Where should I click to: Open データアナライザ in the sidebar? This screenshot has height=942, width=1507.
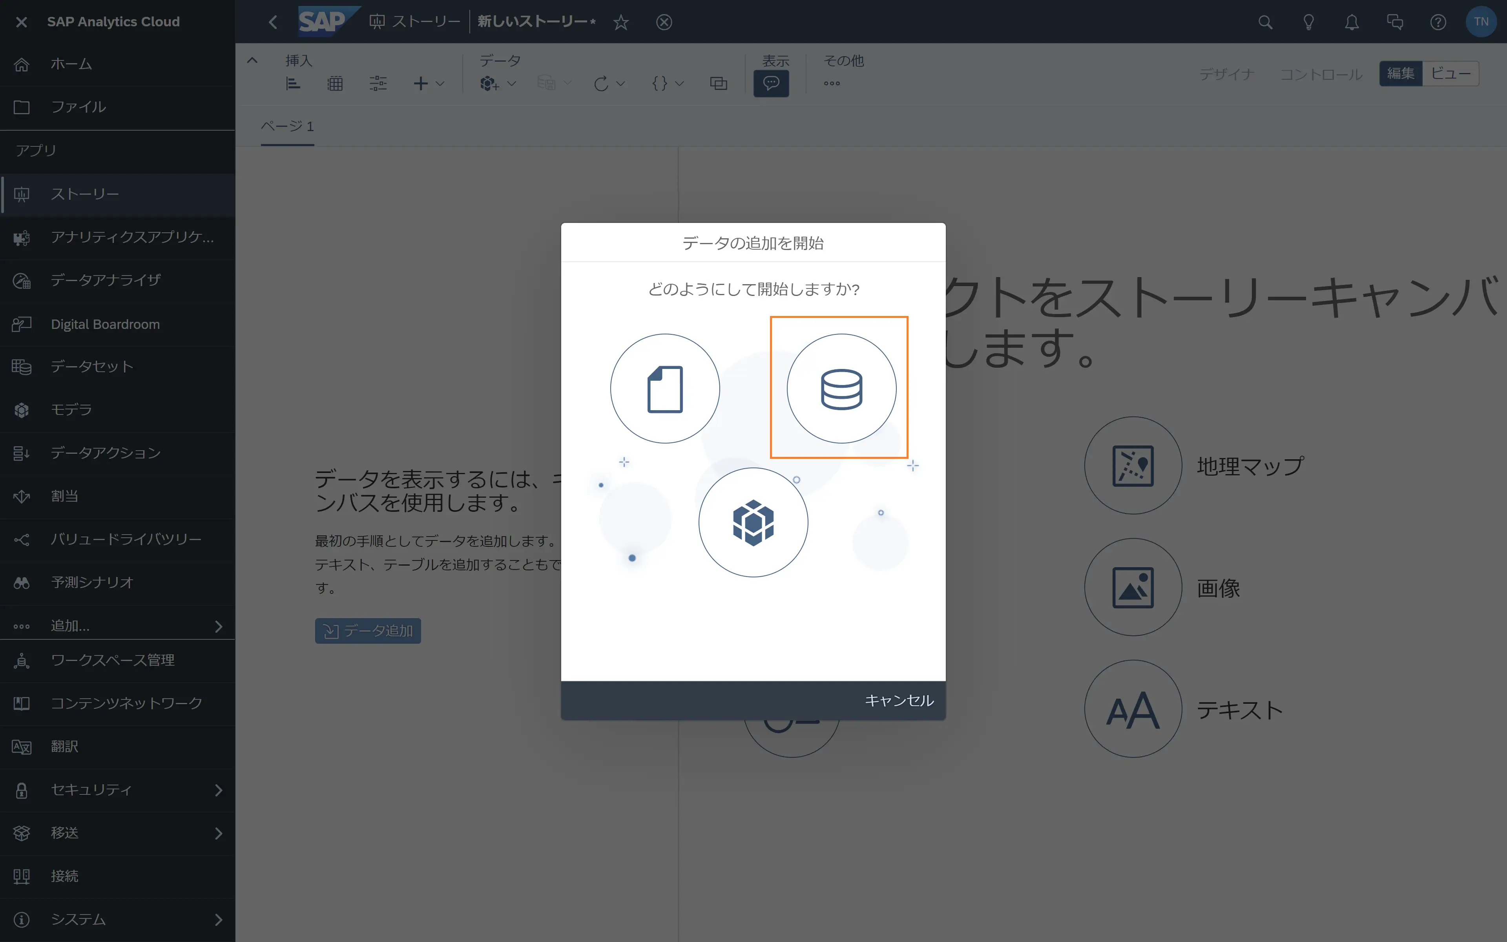click(118, 280)
